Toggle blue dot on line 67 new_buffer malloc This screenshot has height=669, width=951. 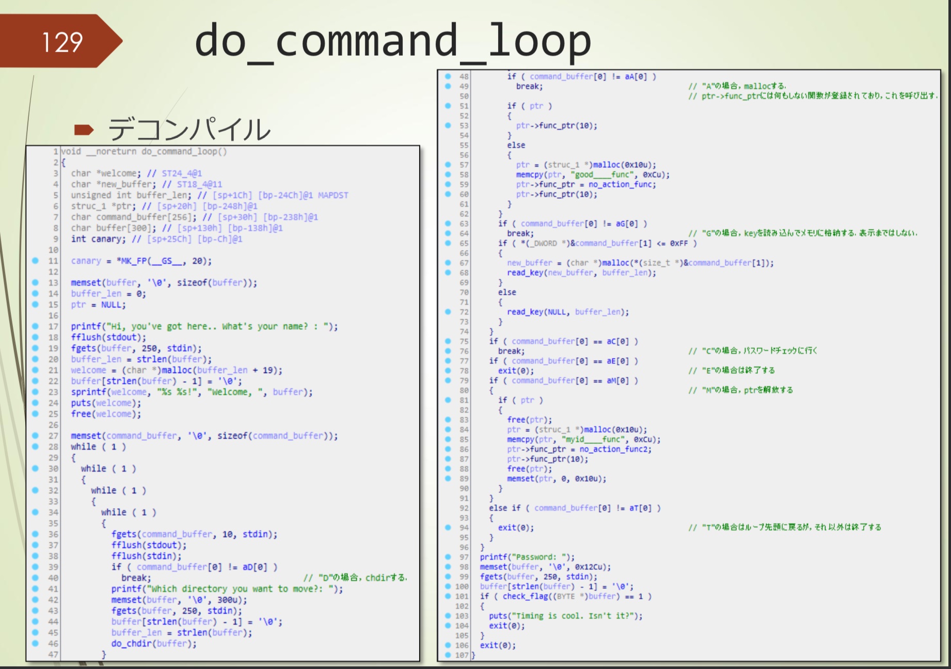point(448,263)
